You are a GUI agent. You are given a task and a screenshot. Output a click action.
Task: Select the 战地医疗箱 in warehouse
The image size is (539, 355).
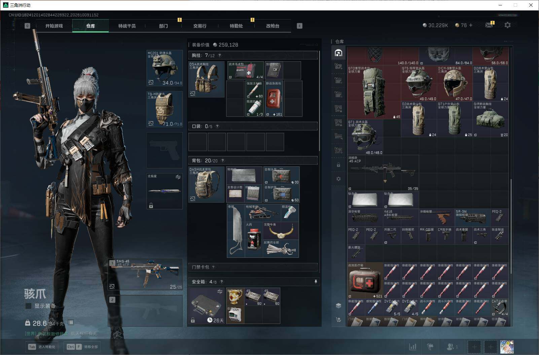365,280
